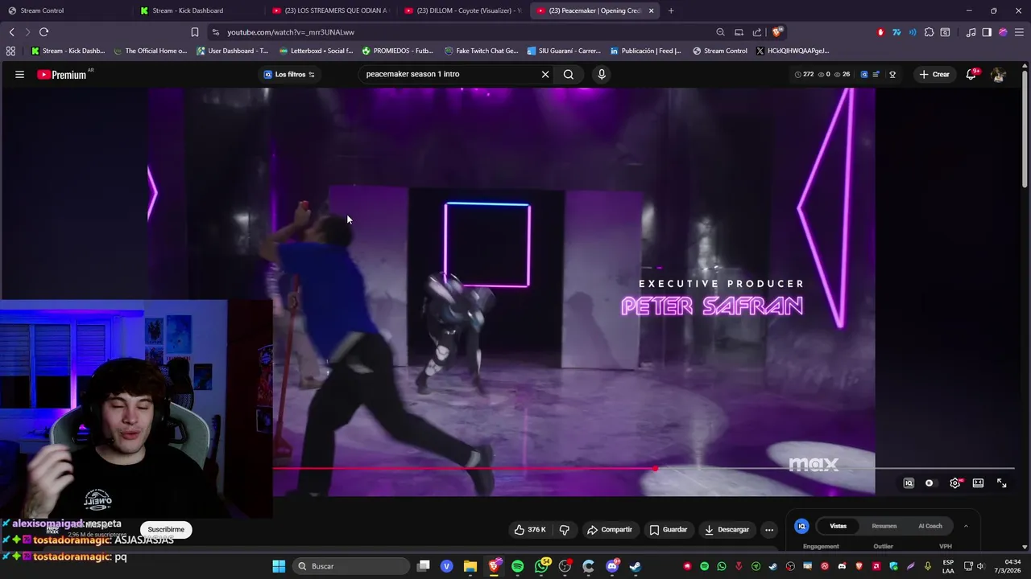Select the AI Coach tab

tap(930, 526)
